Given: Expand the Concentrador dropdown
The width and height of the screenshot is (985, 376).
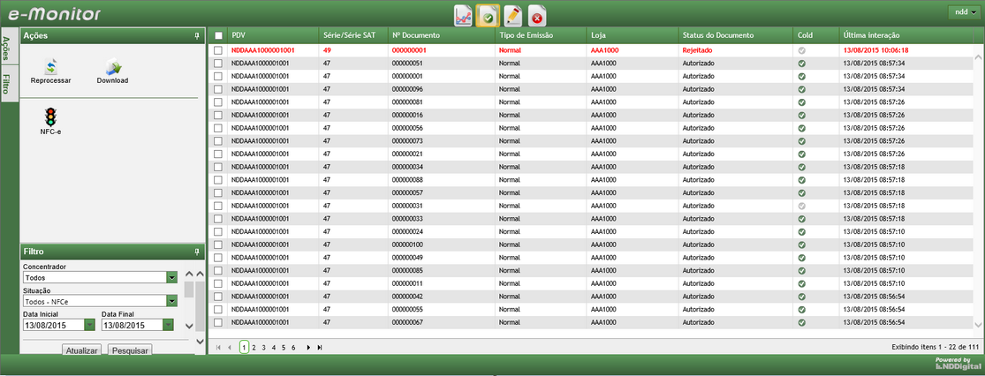Looking at the screenshot, I should pyautogui.click(x=172, y=277).
